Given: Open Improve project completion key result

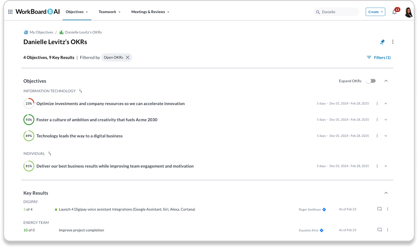Looking at the screenshot, I should [x=81, y=230].
